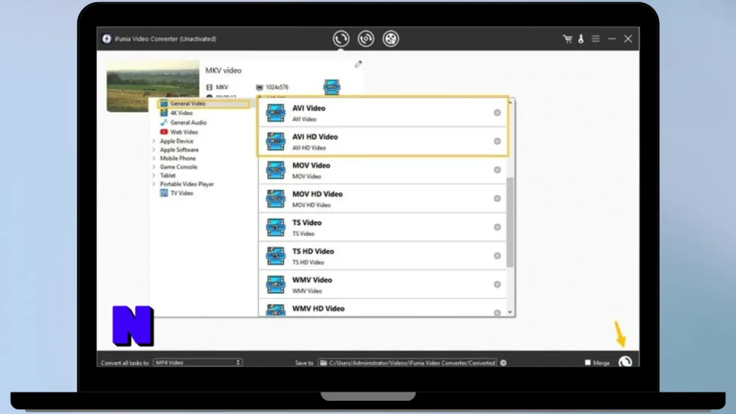
Task: Open settings gear for TS Video
Action: (x=497, y=227)
